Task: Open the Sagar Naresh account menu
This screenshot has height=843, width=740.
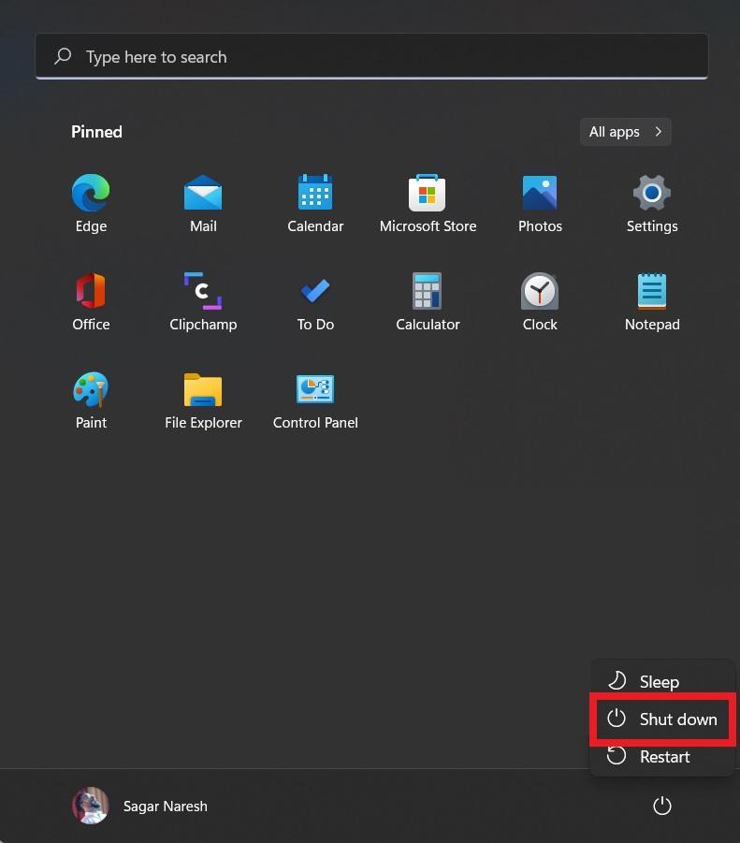Action: (139, 806)
